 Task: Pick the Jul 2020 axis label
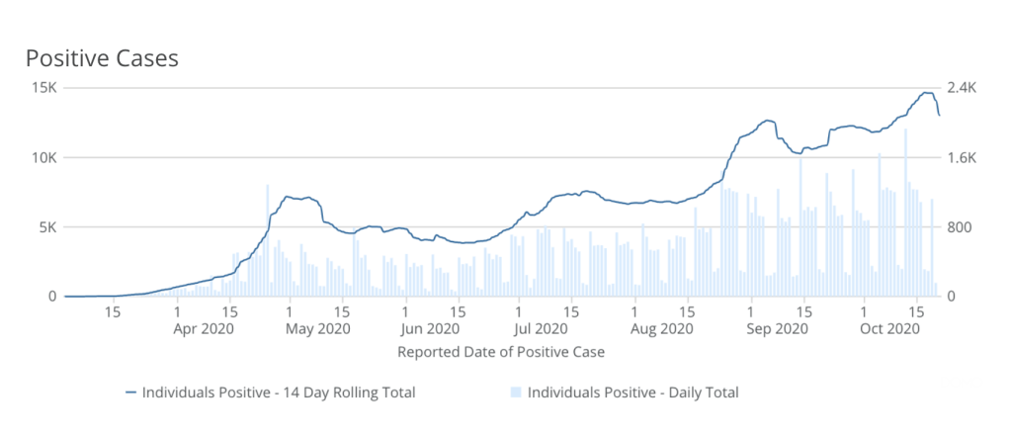(x=539, y=328)
